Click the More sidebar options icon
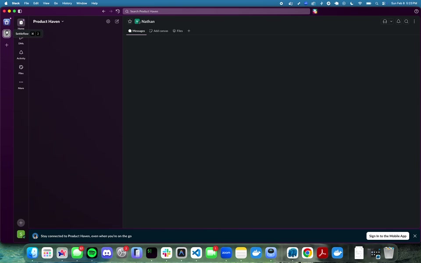The height and width of the screenshot is (263, 421). coord(21,82)
